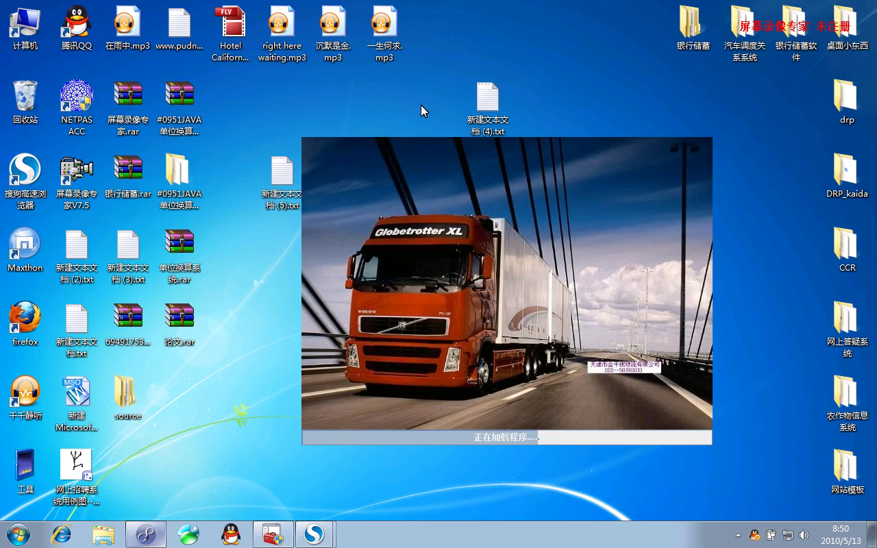The height and width of the screenshot is (548, 877).
Task: Select the NETPAS ACC shortcut
Action: tap(77, 107)
